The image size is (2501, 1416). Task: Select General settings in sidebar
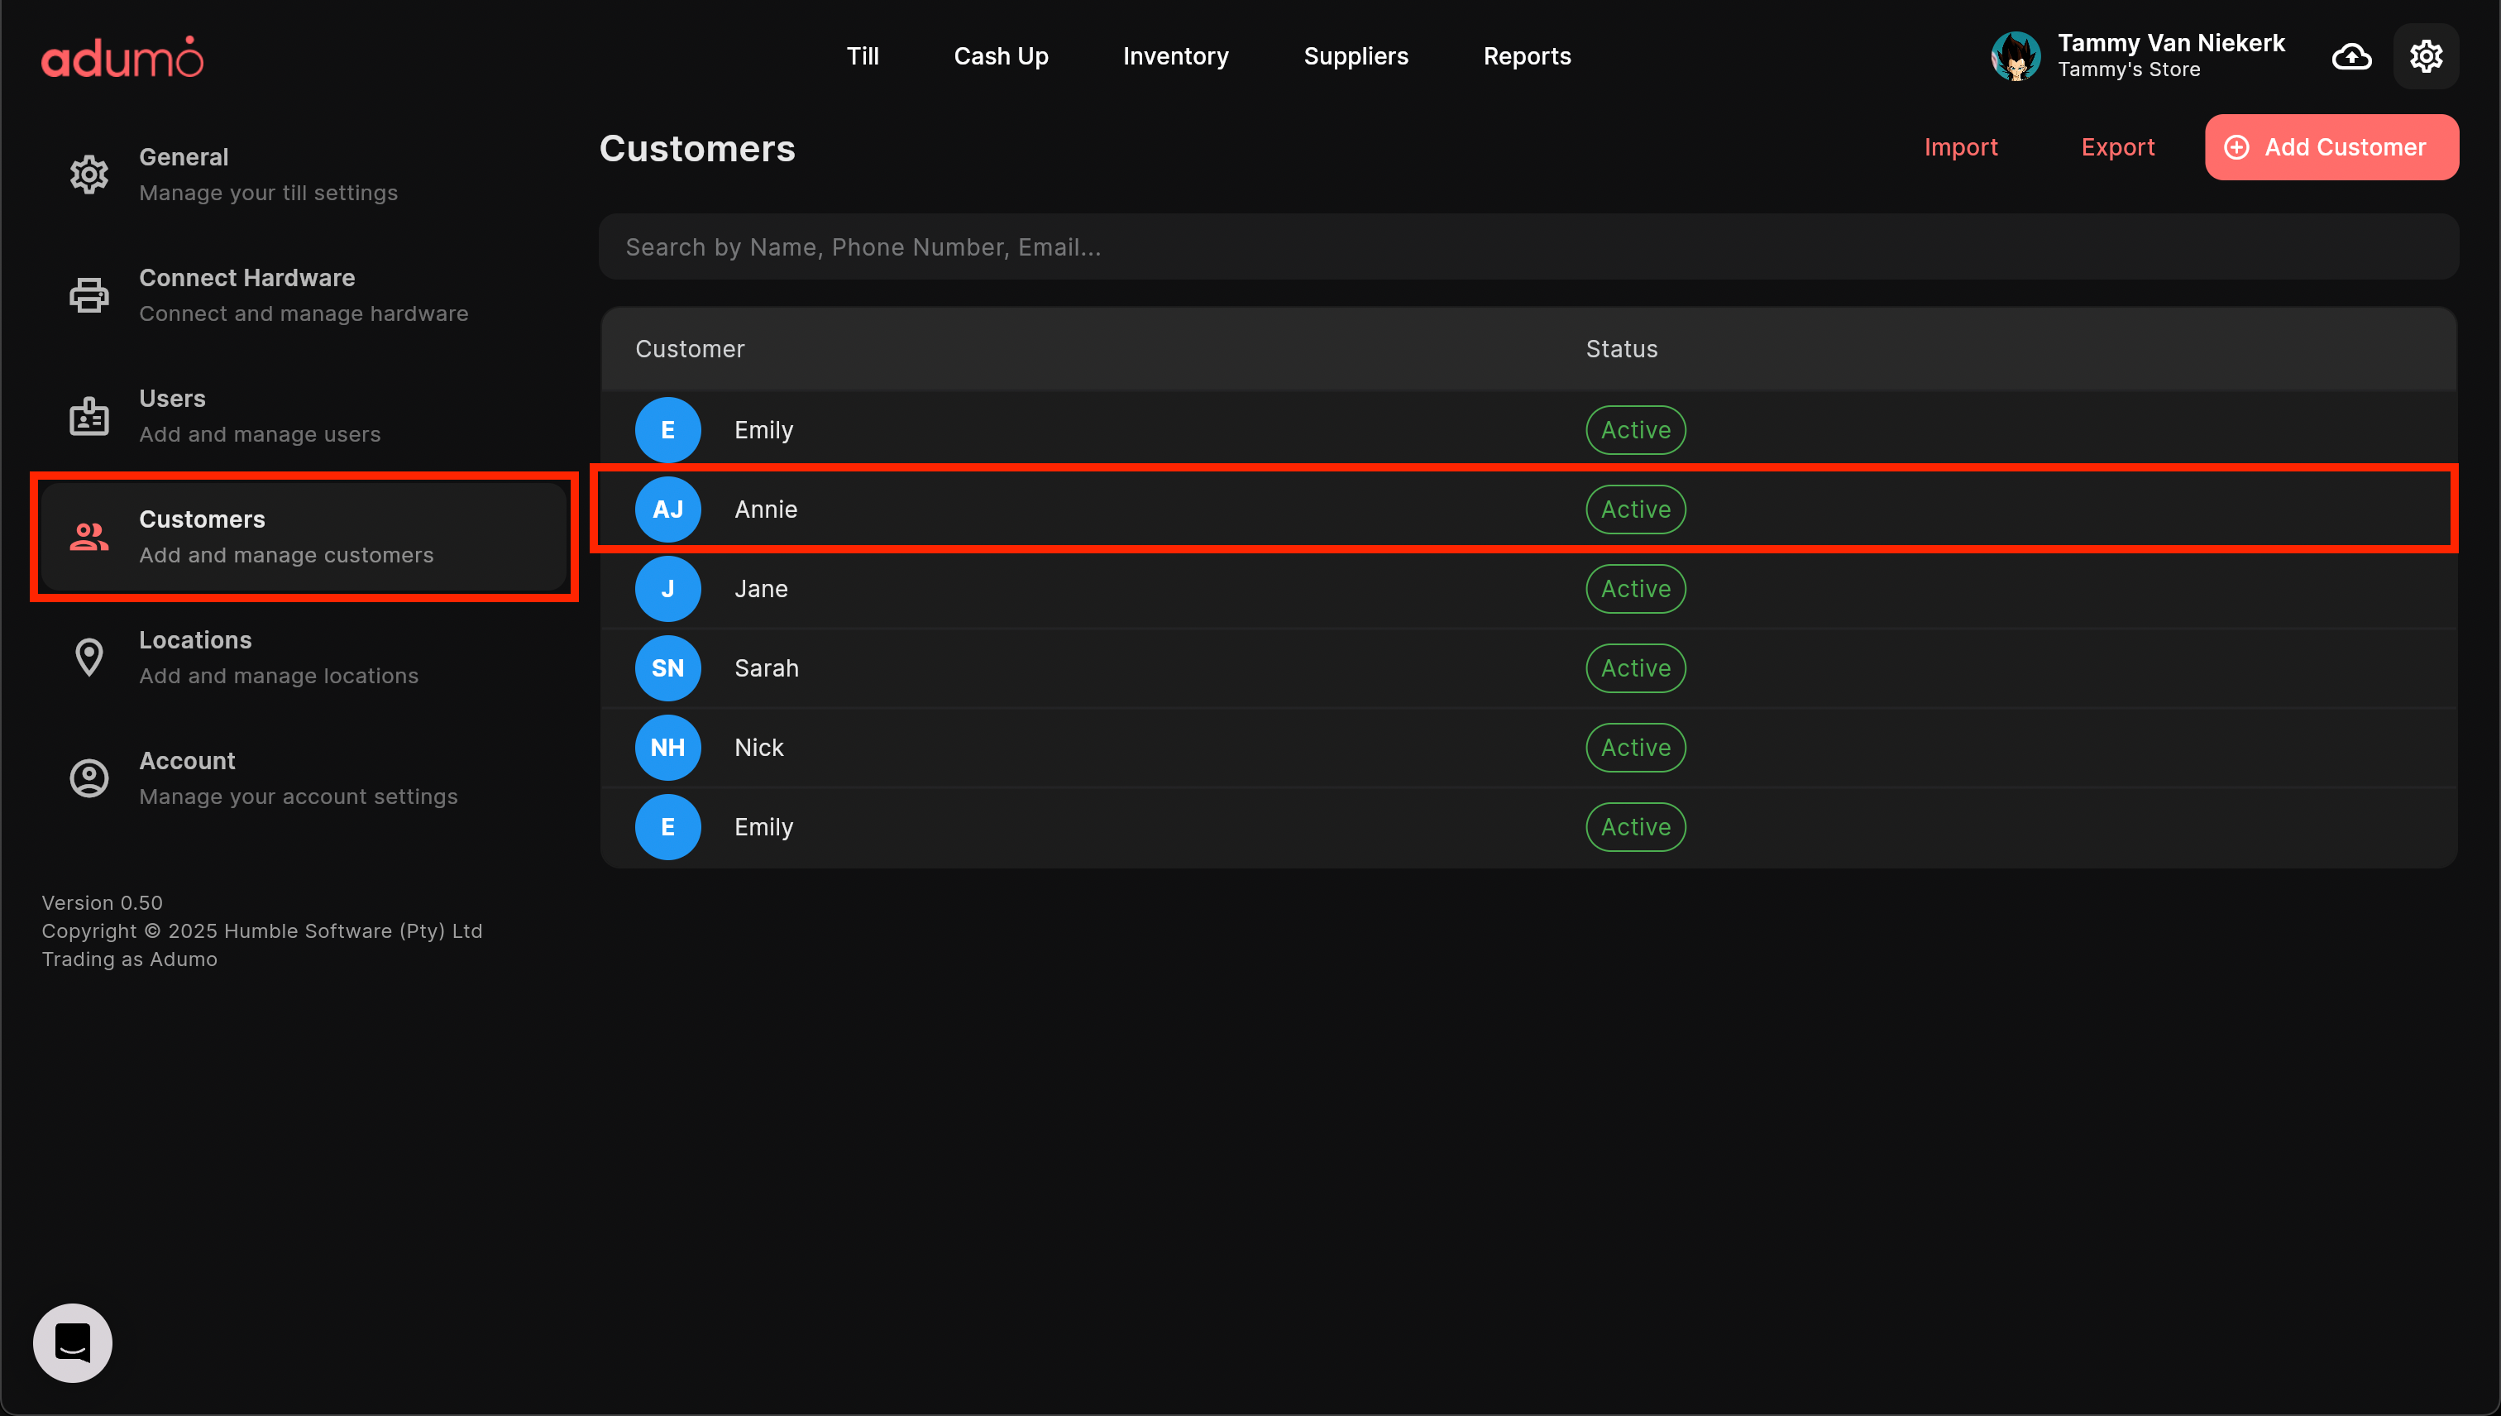[x=304, y=175]
